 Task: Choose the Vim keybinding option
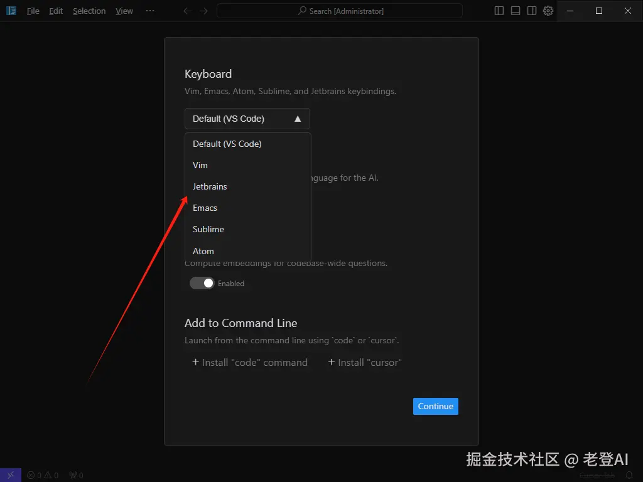tap(247, 165)
